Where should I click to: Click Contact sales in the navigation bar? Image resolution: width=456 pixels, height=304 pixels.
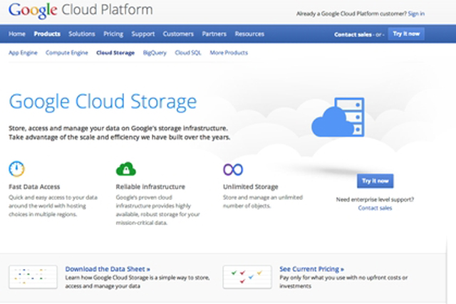pos(353,35)
